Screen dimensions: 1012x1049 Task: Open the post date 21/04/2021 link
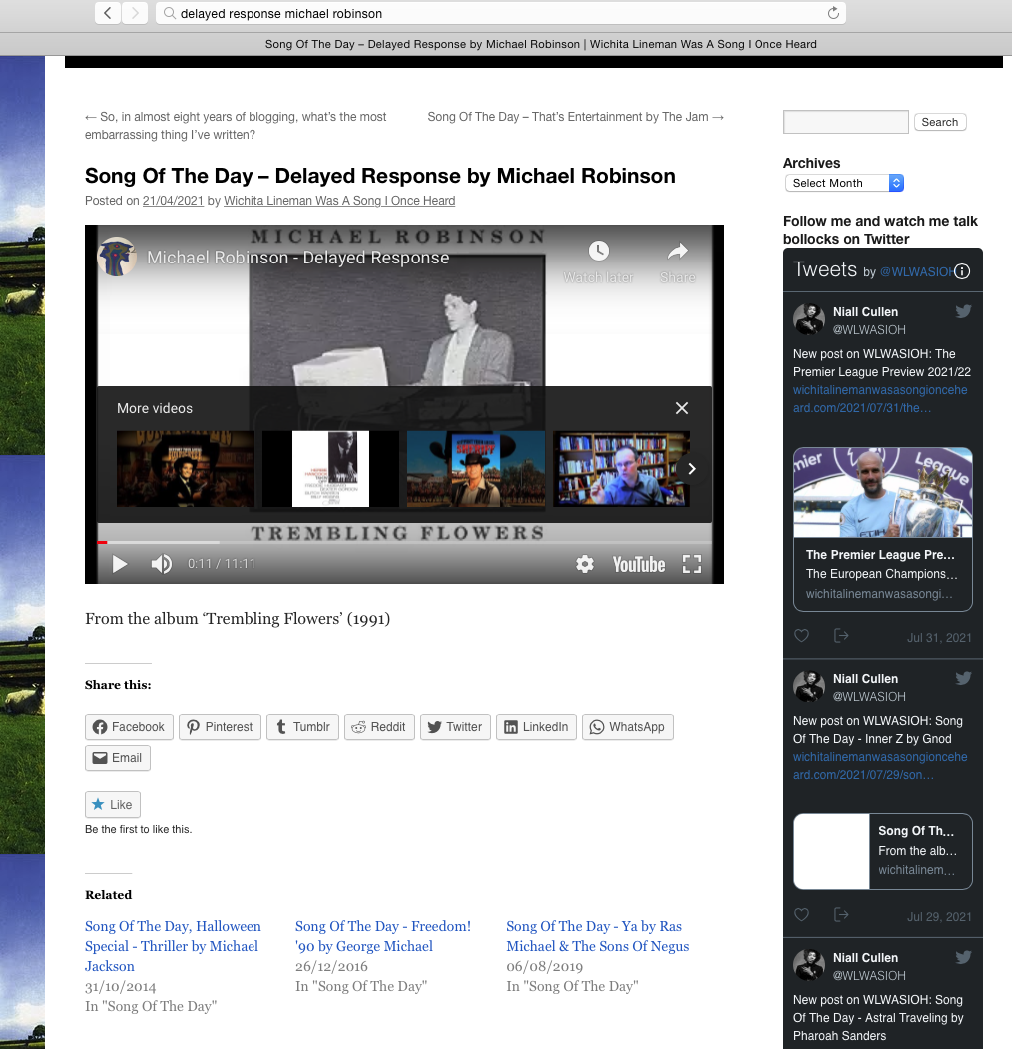coord(173,201)
